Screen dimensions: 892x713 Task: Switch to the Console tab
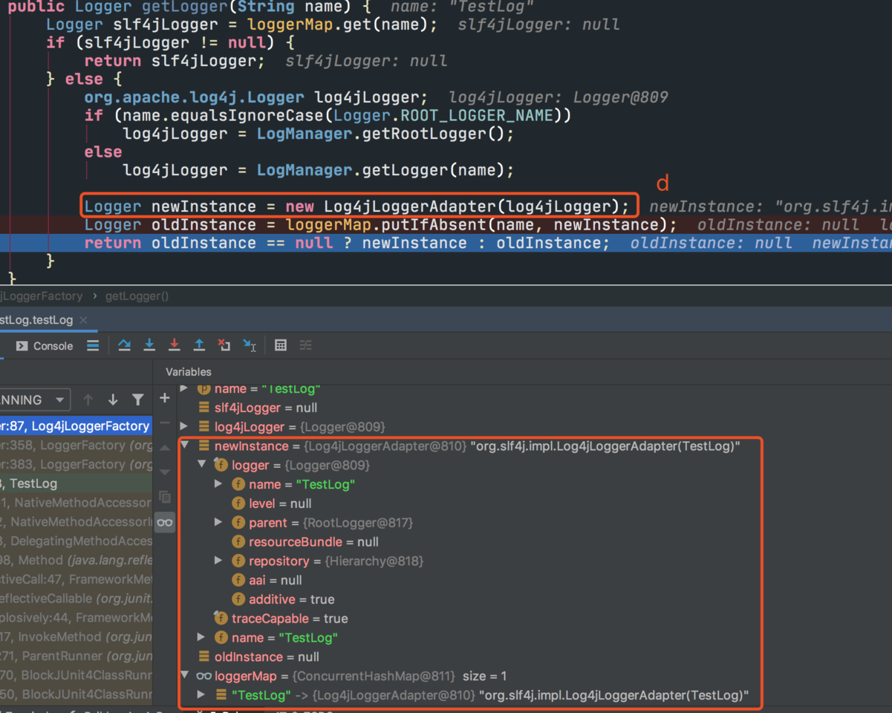[x=45, y=346]
